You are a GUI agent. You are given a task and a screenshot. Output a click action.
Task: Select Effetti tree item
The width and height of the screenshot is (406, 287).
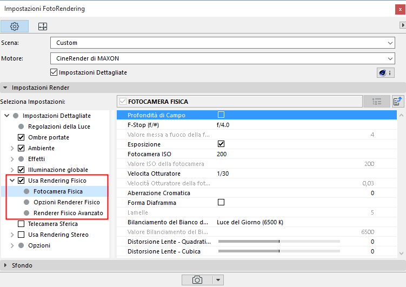coord(37,159)
